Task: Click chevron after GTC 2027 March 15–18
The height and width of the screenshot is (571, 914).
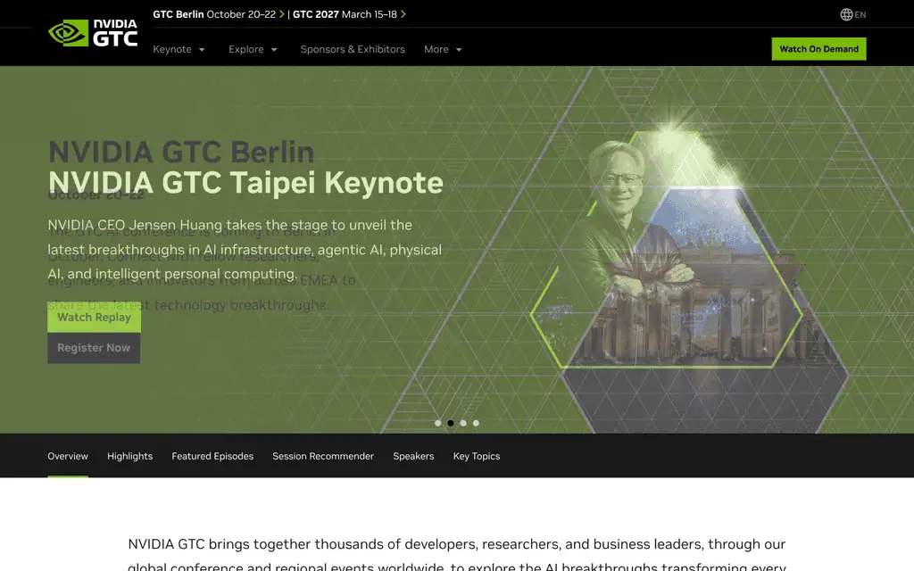Action: tap(403, 14)
